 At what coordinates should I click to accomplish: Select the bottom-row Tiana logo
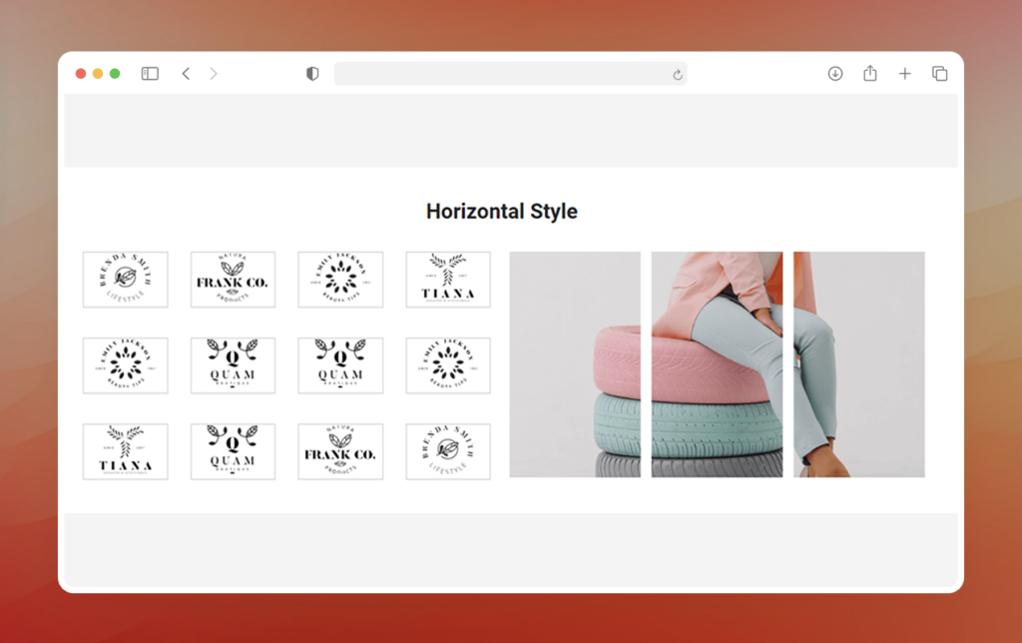pos(125,451)
